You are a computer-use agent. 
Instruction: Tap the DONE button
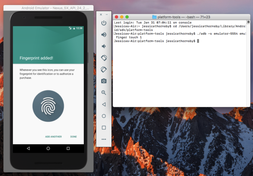(x=73, y=136)
